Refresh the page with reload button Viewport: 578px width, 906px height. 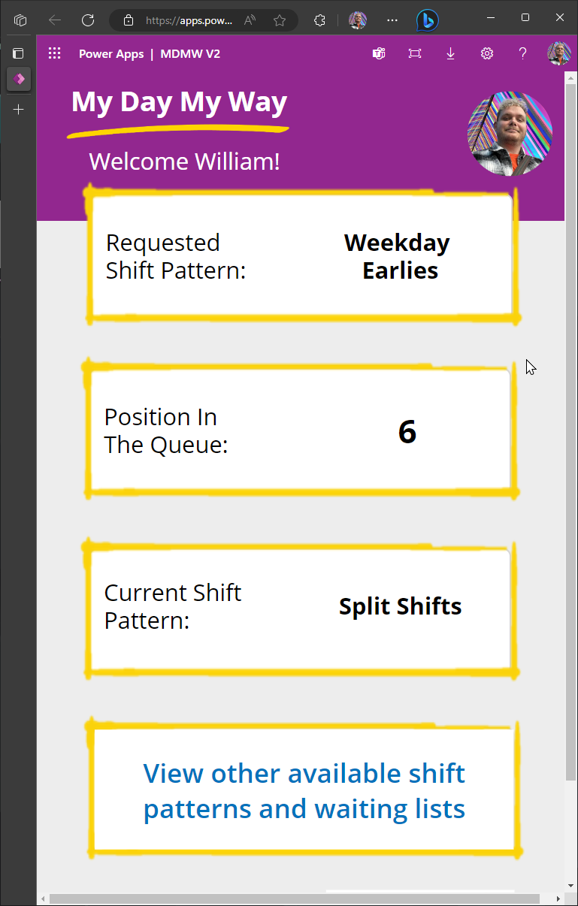88,20
